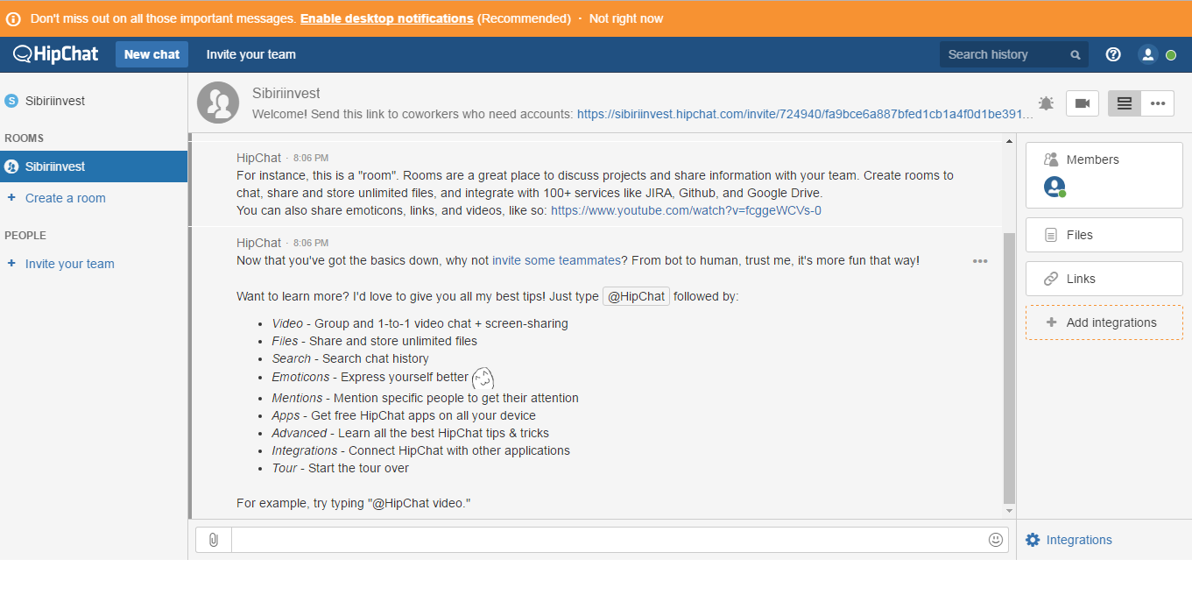Image resolution: width=1192 pixels, height=595 pixels.
Task: Click inside the message input field
Action: [604, 539]
